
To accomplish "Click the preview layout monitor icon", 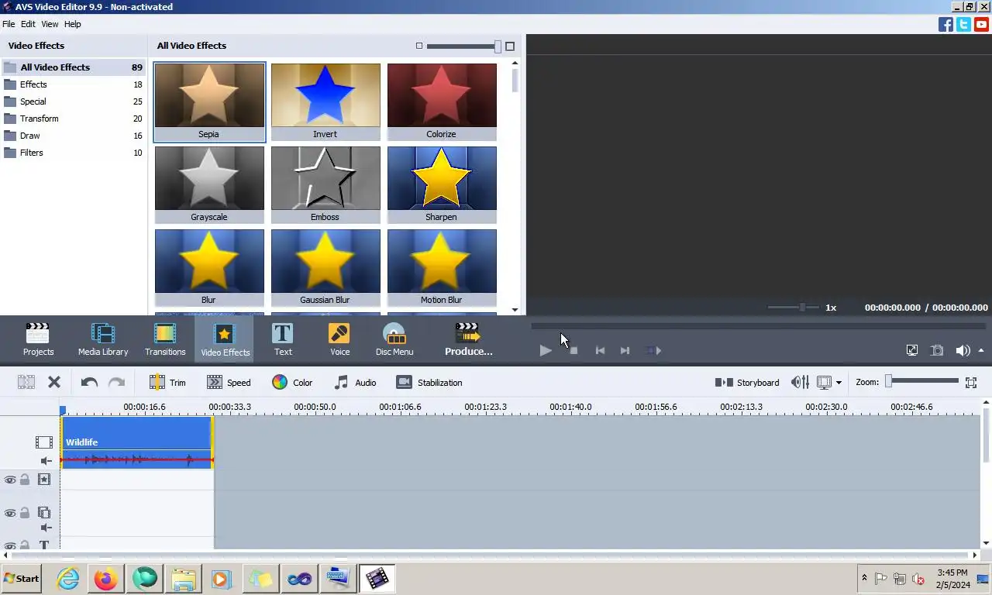I will pyautogui.click(x=824, y=382).
